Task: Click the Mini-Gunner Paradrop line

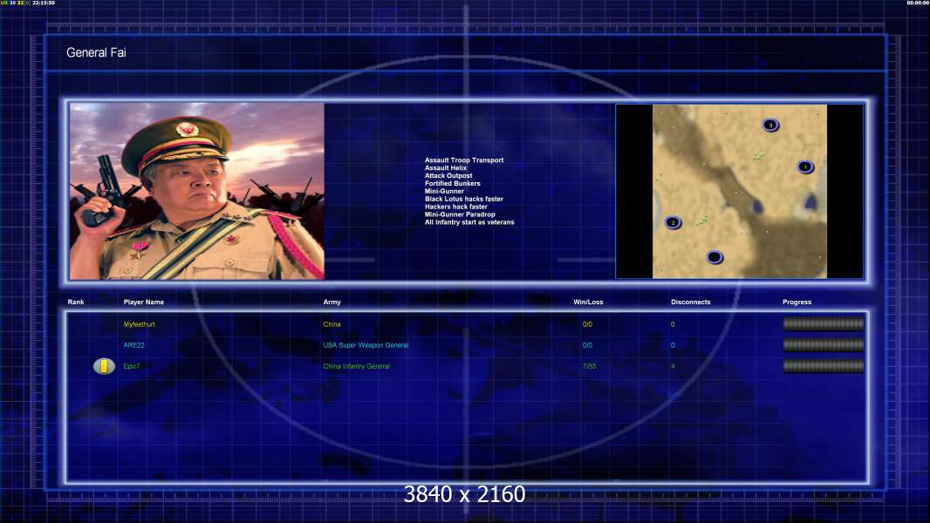Action: pyautogui.click(x=460, y=214)
